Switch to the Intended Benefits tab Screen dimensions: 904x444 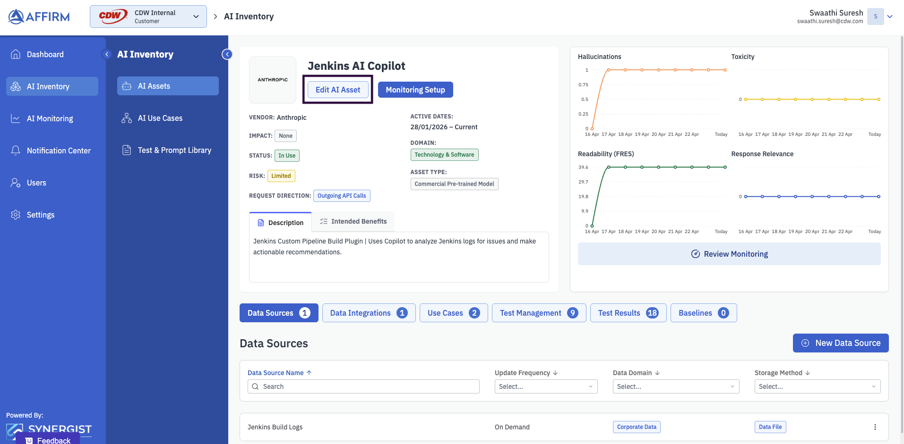[353, 221]
